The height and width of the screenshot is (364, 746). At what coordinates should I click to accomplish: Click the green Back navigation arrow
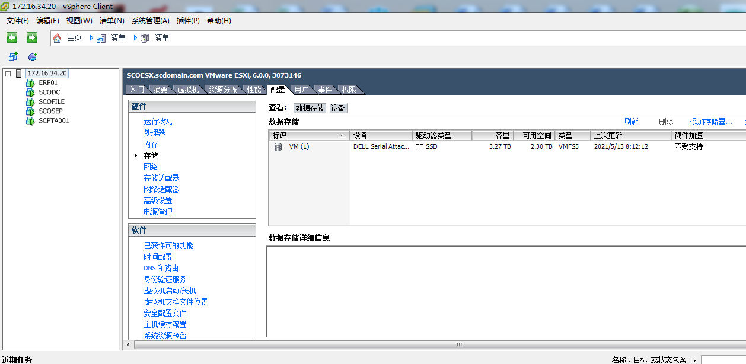(12, 37)
